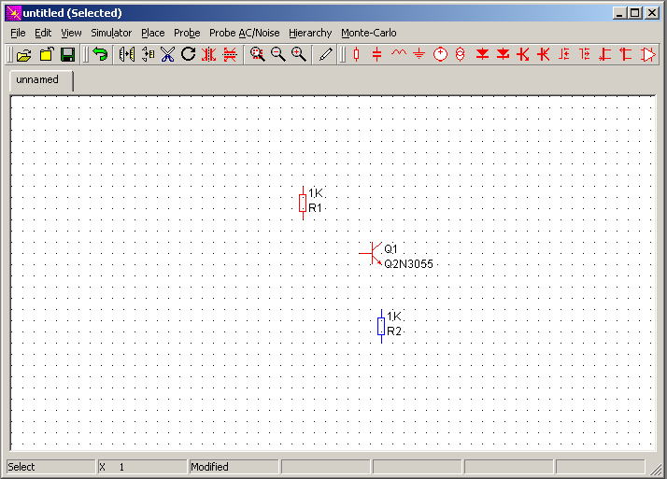Select the blue resistor symbol R2 on canvas
Image resolution: width=667 pixels, height=479 pixels.
point(381,326)
